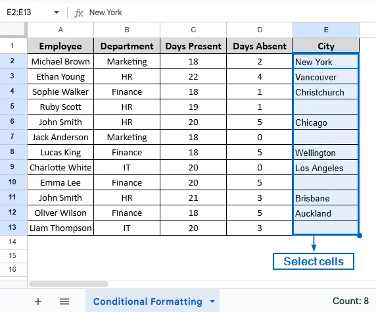Screen dimensions: 376x312
Task: Click the Chicago city cell
Action: pos(325,122)
